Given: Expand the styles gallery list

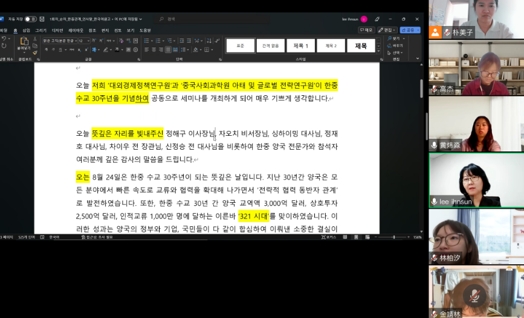Looking at the screenshot, I should (379, 51).
